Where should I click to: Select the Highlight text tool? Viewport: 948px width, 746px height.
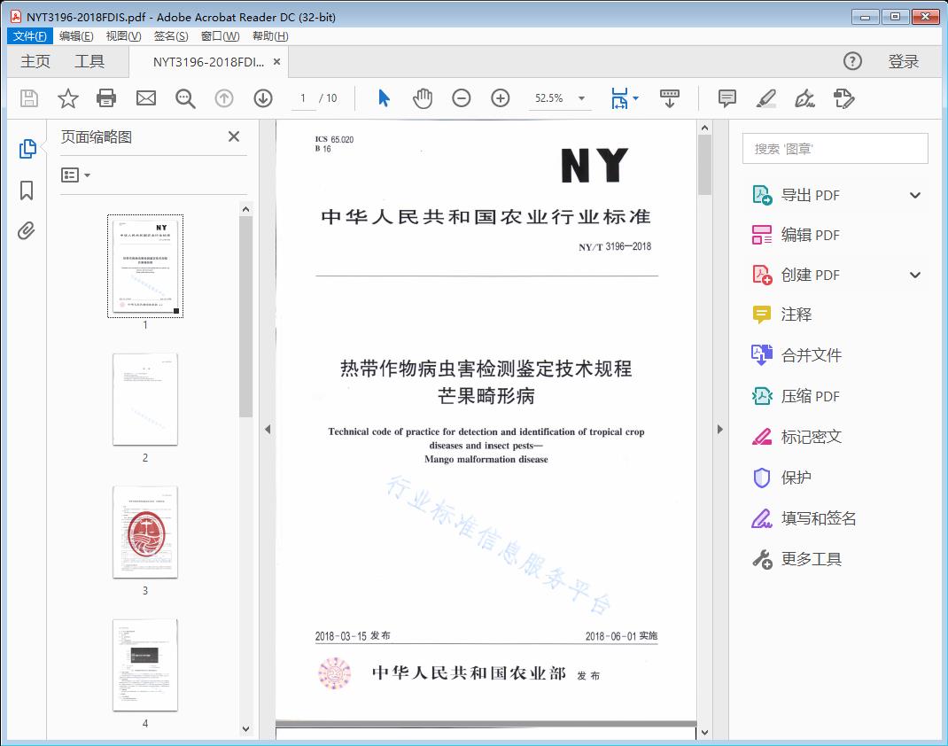(765, 99)
